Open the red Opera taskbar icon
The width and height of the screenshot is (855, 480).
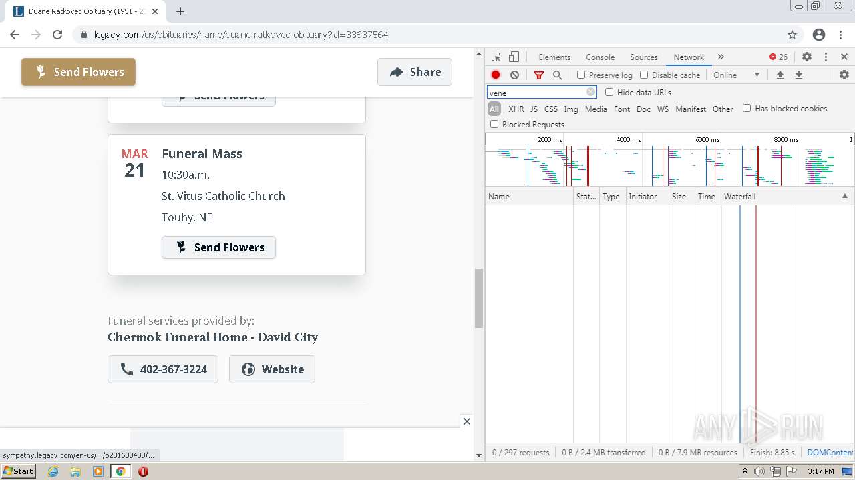coord(143,471)
